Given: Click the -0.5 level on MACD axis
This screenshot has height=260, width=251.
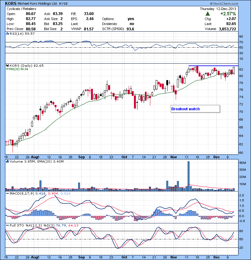Looking at the screenshot, I should 242,221.
